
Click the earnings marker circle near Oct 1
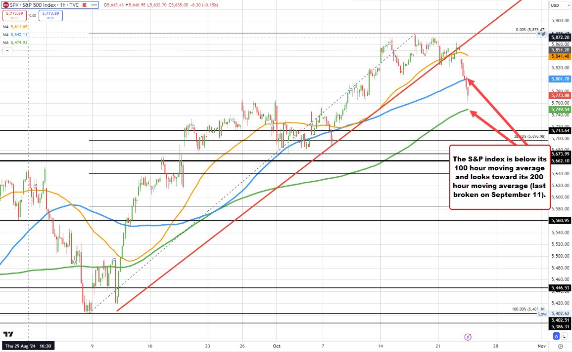pyautogui.click(x=273, y=125)
